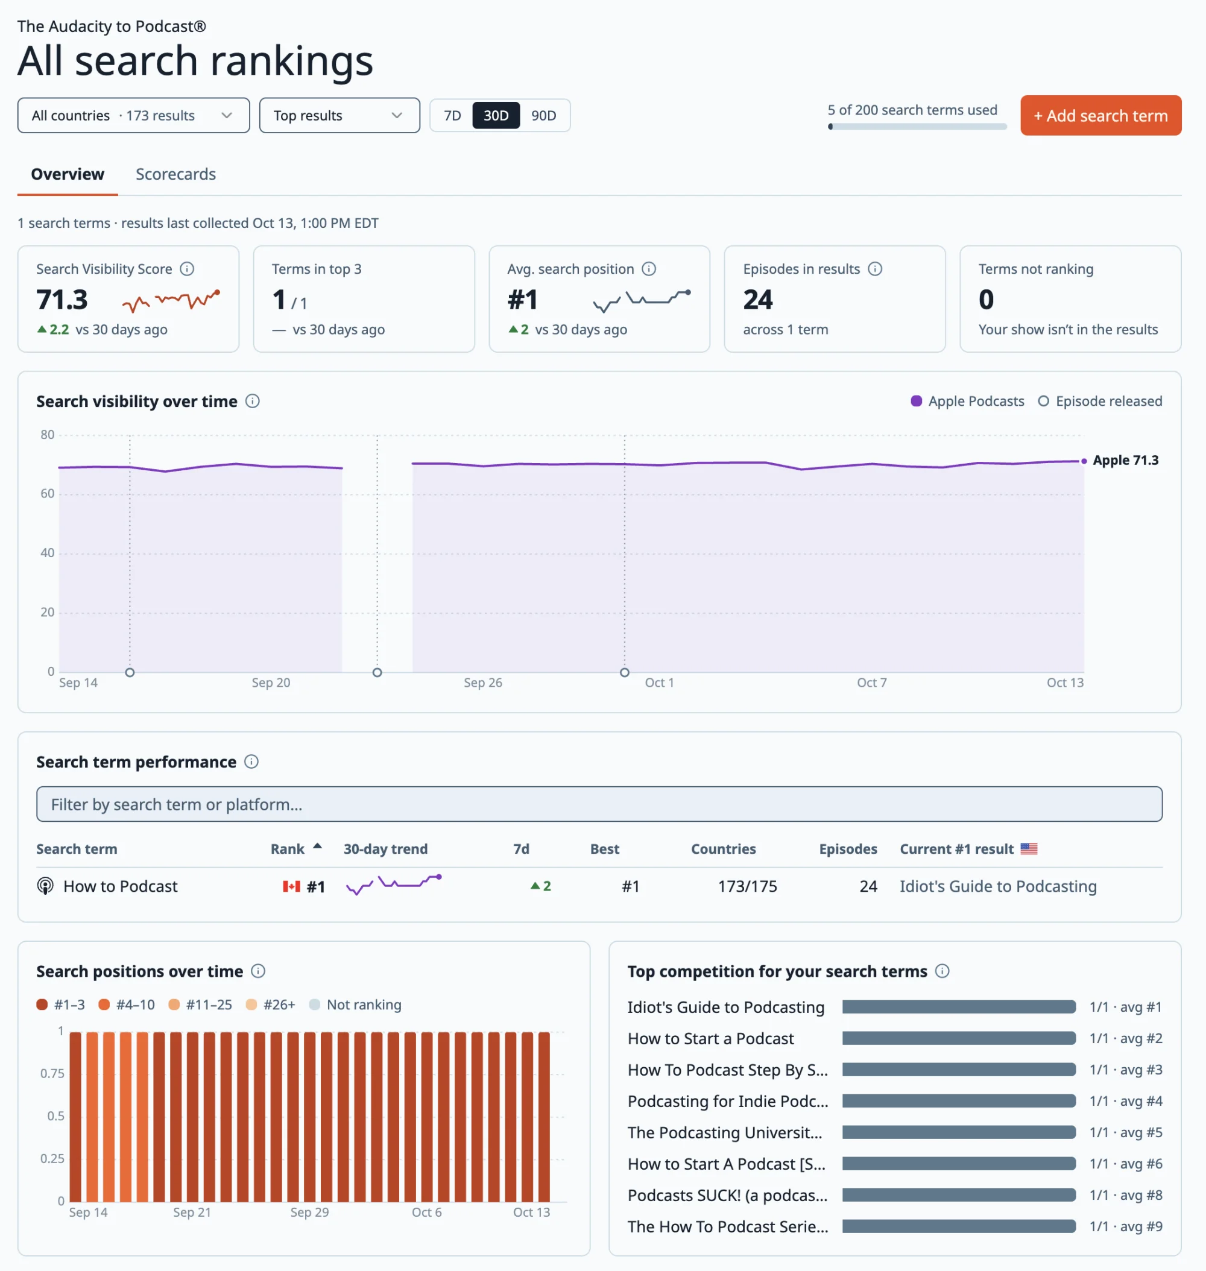Click the Canada flag next to rank #1
The width and height of the screenshot is (1206, 1271).
[292, 886]
